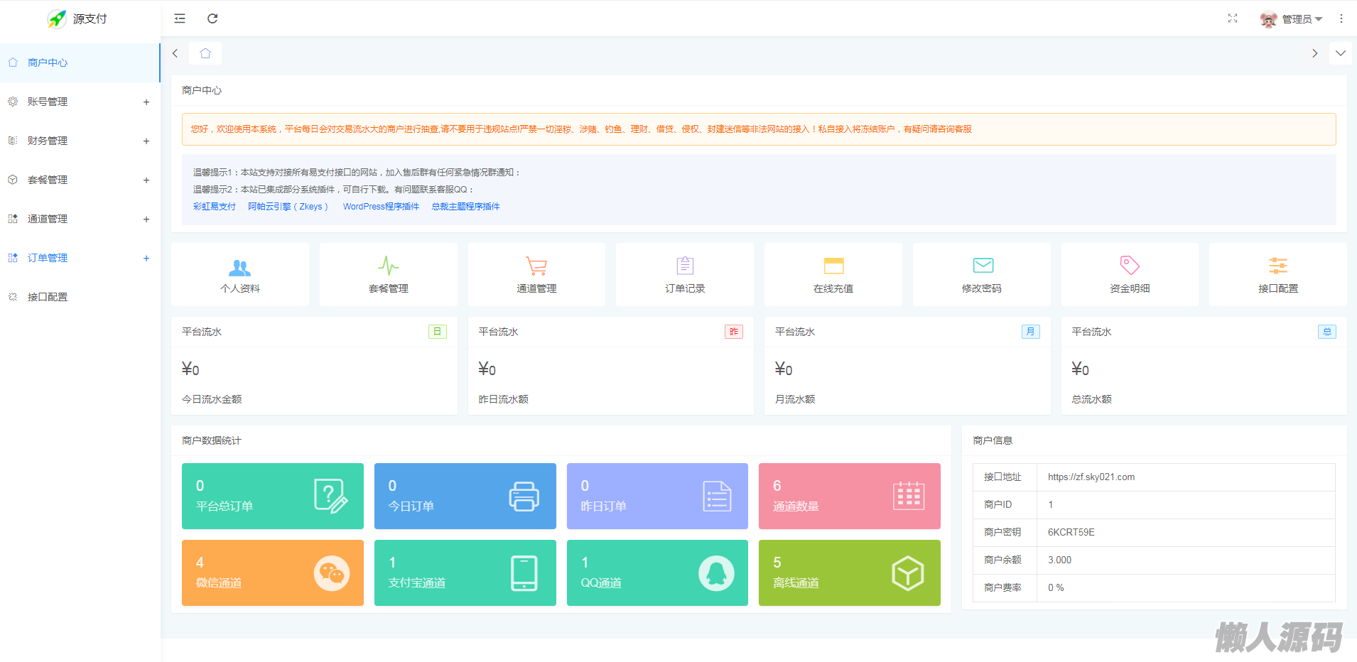The height and width of the screenshot is (662, 1357).
Task: Click the home tab icon
Action: coord(205,53)
